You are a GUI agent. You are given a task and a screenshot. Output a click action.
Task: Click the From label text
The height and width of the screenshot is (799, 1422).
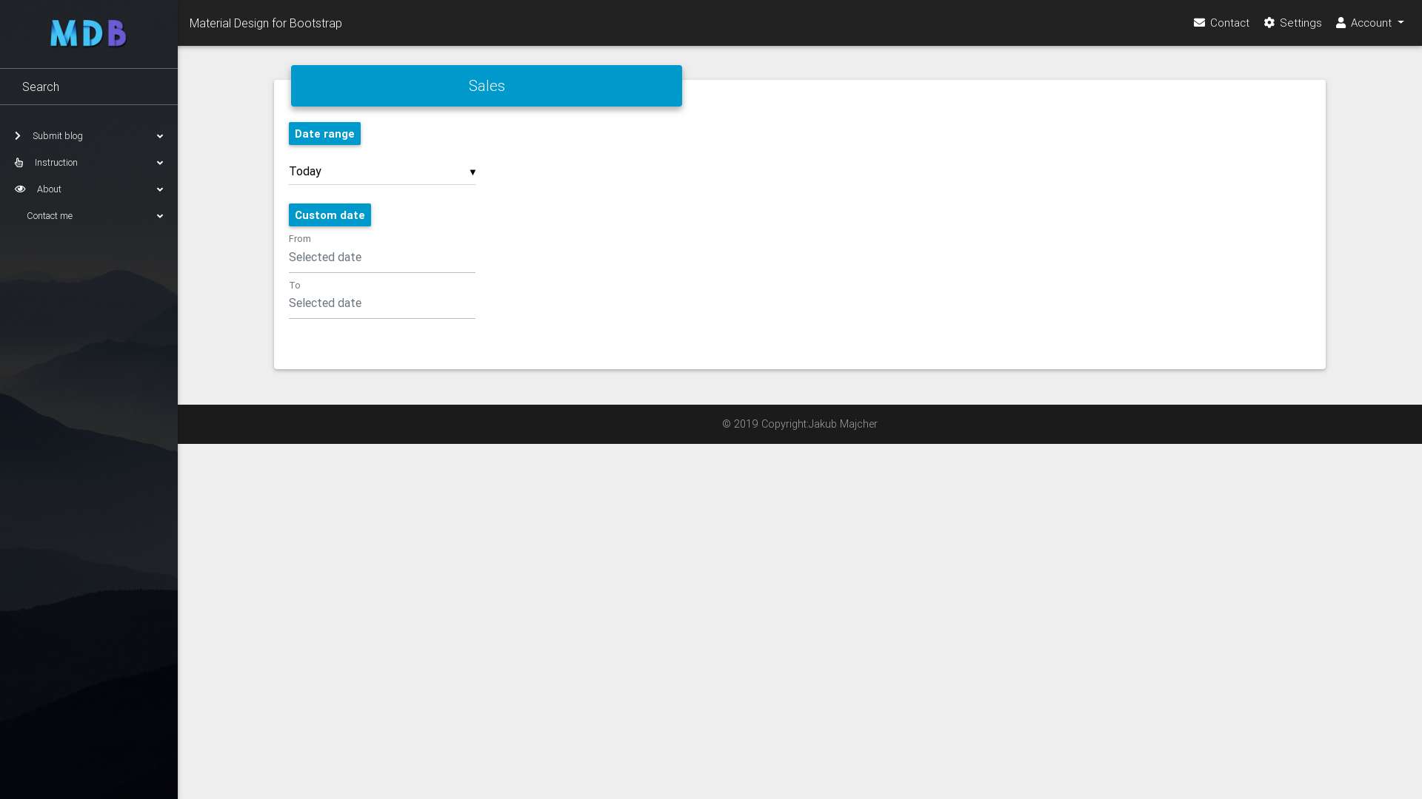pos(300,239)
